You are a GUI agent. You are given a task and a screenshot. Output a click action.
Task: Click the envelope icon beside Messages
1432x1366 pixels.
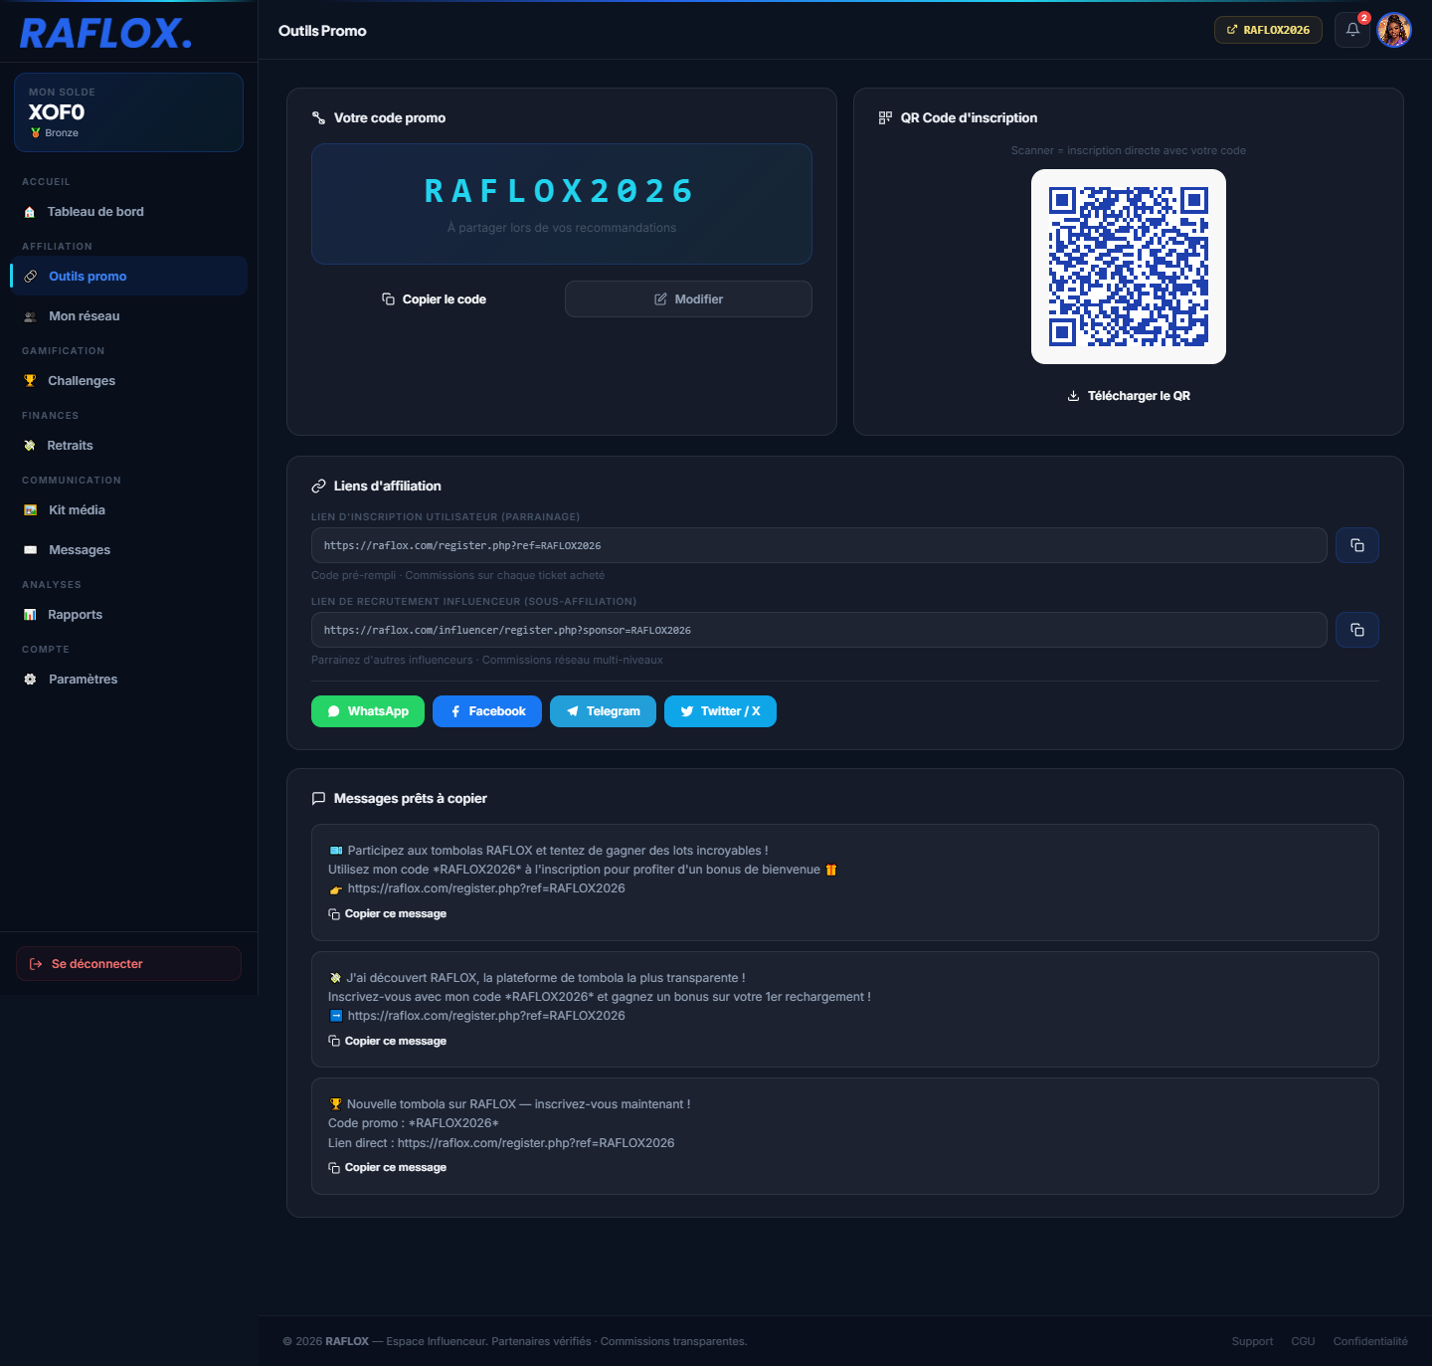pos(30,550)
